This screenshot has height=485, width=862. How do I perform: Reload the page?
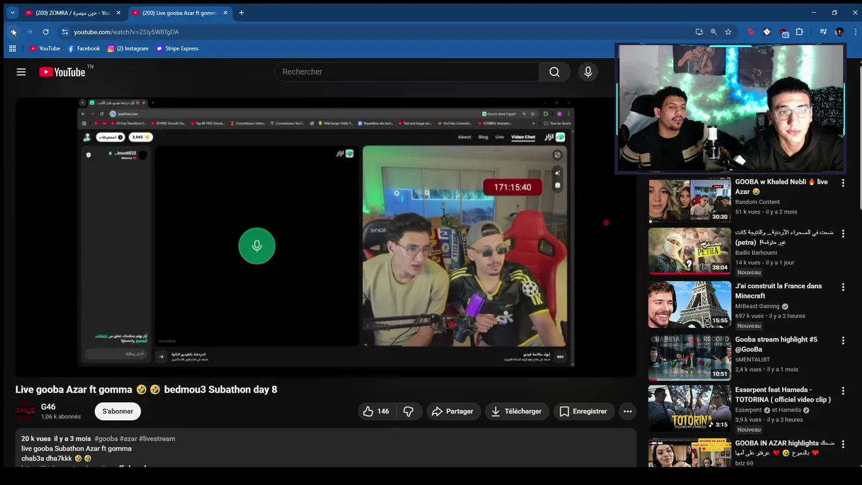click(46, 32)
